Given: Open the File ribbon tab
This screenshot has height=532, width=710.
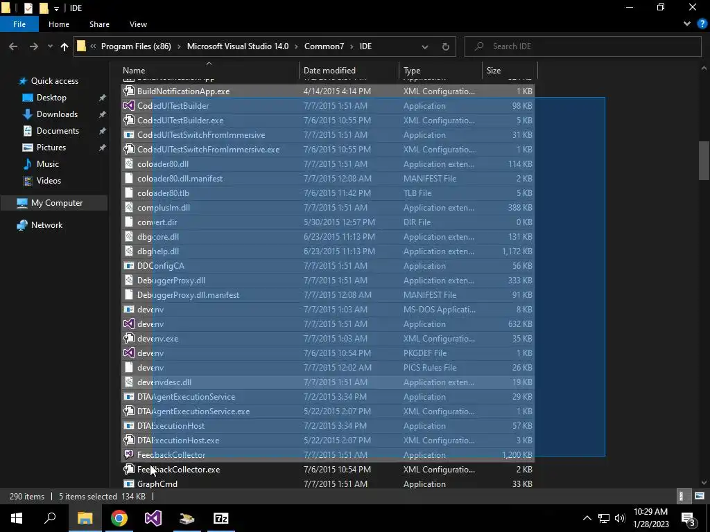Looking at the screenshot, I should [19, 24].
